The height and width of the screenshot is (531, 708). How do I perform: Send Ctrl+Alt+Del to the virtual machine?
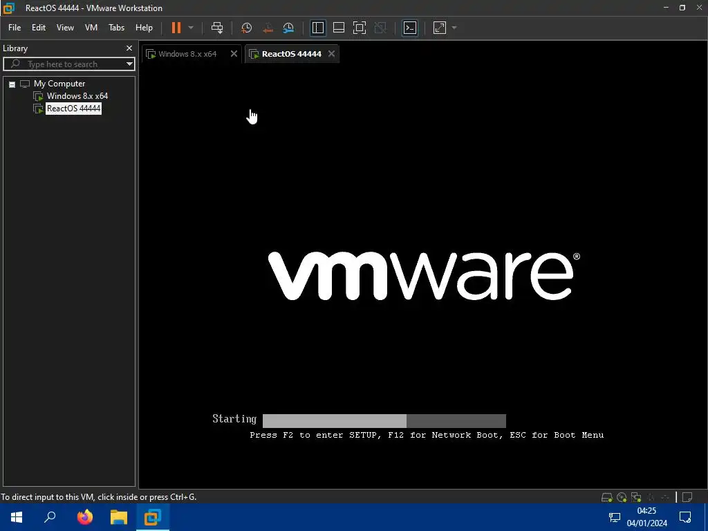217,28
